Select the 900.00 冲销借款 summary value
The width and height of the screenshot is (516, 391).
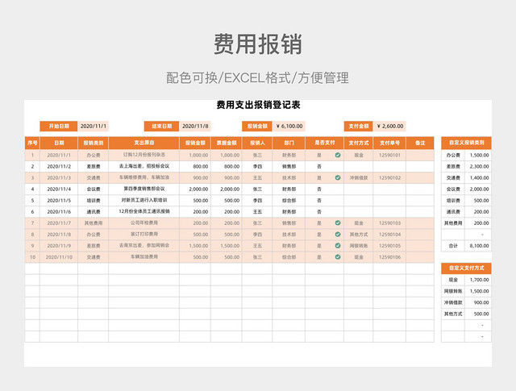[478, 302]
